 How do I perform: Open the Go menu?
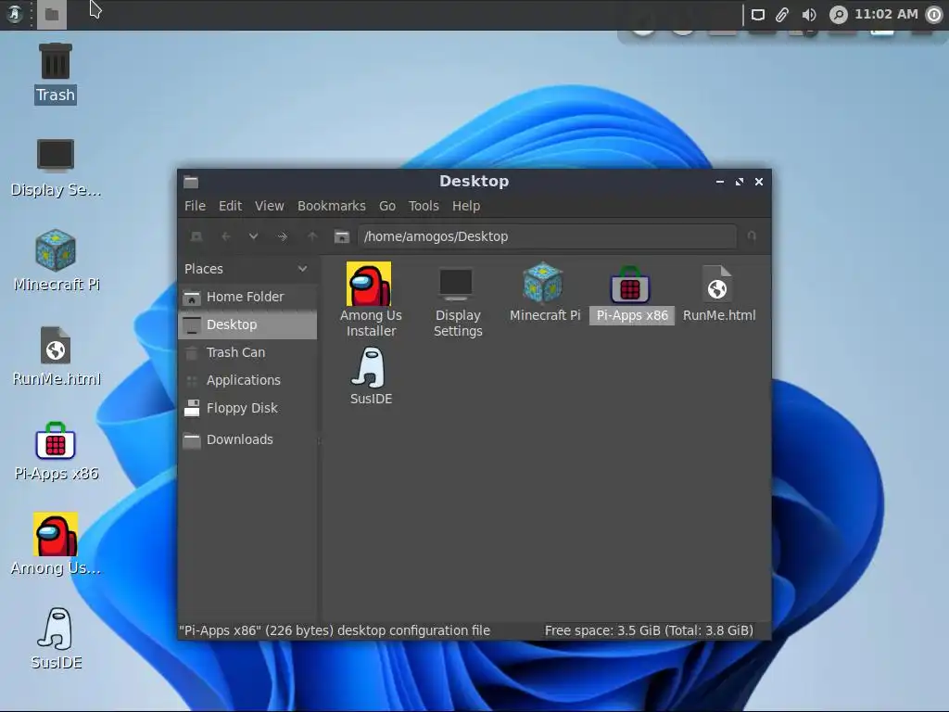pos(387,206)
